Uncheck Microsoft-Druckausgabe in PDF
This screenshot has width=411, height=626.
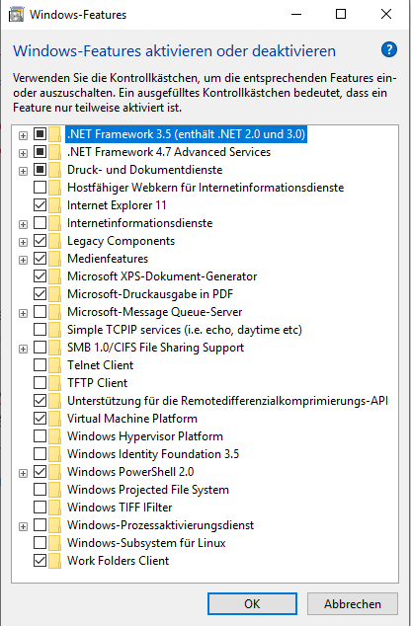pos(40,294)
